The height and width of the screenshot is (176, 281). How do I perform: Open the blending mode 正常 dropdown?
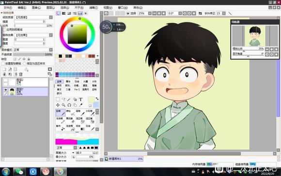click(x=32, y=49)
